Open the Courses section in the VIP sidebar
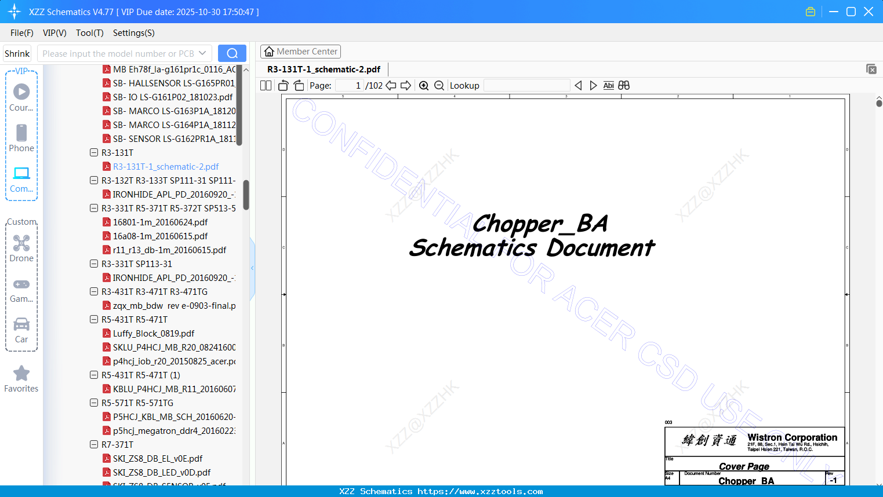 pyautogui.click(x=21, y=97)
